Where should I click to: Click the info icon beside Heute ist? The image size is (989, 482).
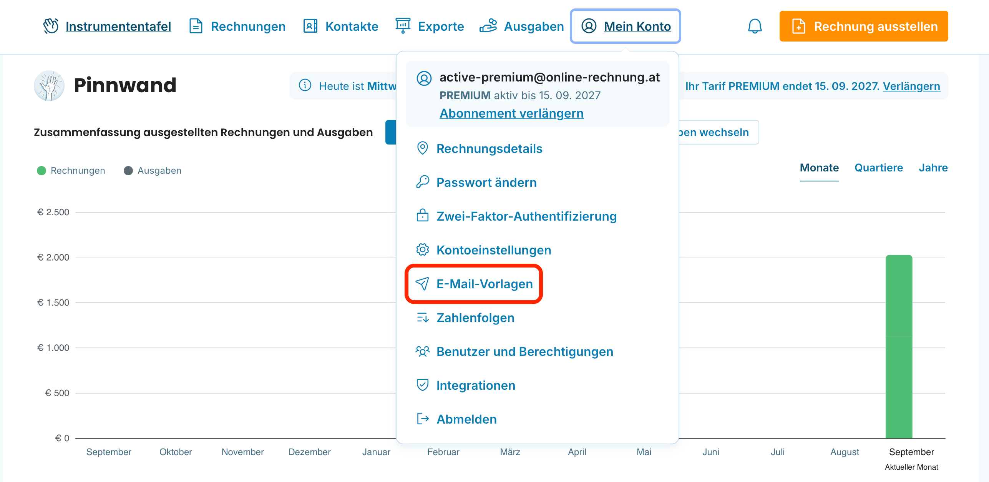[x=305, y=85]
